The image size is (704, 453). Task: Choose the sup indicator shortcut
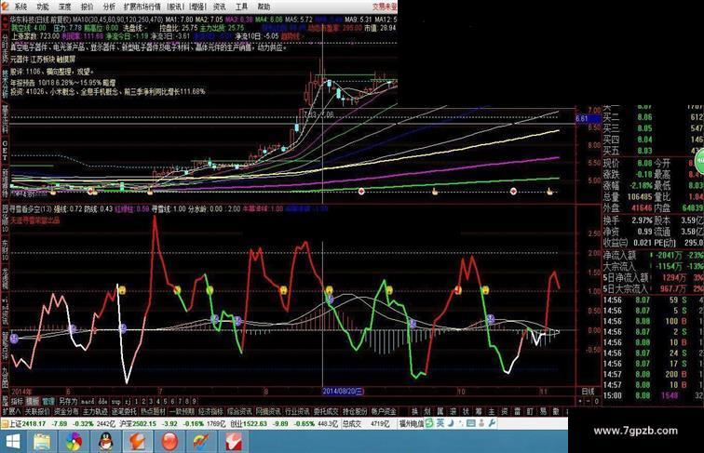pyautogui.click(x=116, y=401)
